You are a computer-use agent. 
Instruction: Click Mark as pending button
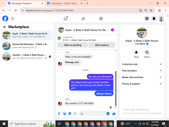pyautogui.click(x=73, y=45)
